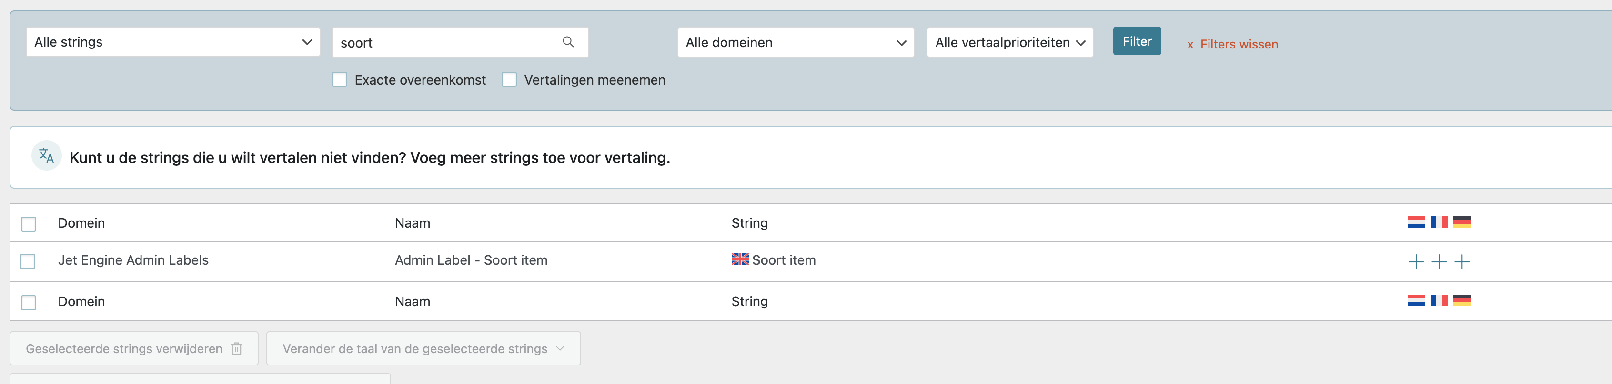
Task: Click the Jet Engine Admin Labels cell
Action: point(133,260)
